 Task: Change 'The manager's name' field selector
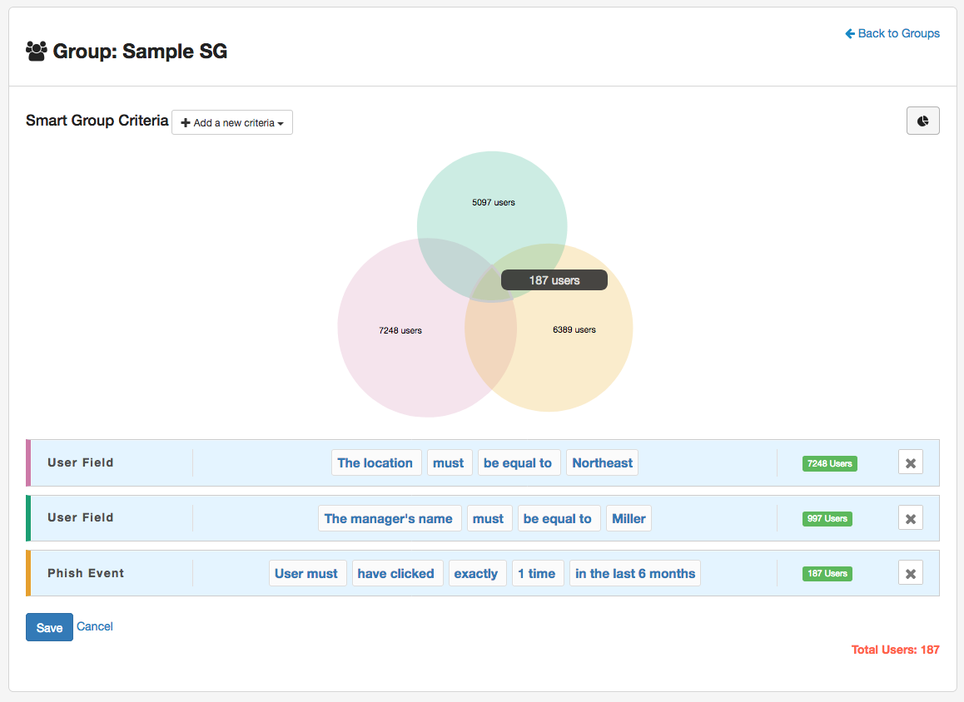(x=388, y=518)
